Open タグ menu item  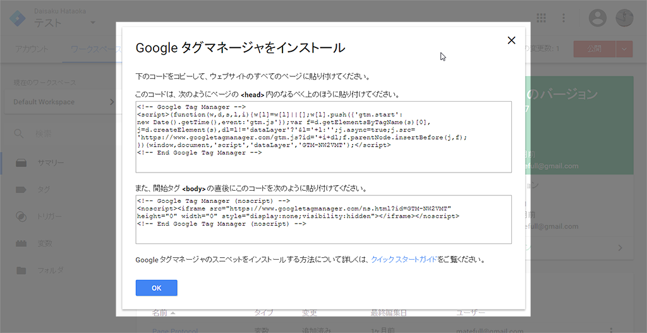tap(44, 190)
